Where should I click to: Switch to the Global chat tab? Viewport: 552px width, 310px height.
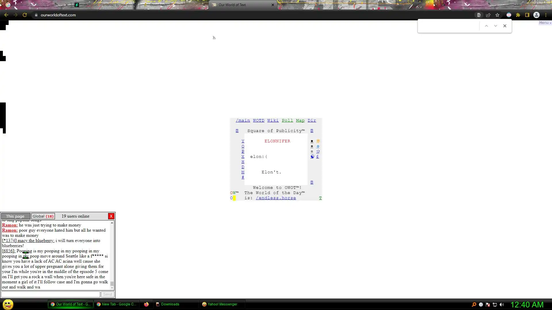[43, 216]
